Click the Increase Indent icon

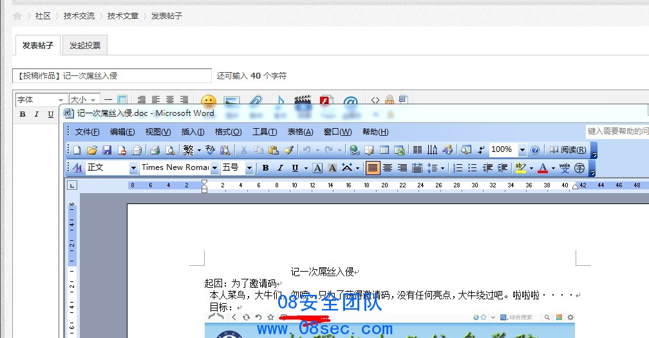502,167
